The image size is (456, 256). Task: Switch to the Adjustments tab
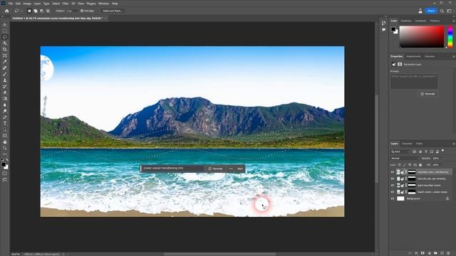pyautogui.click(x=413, y=56)
